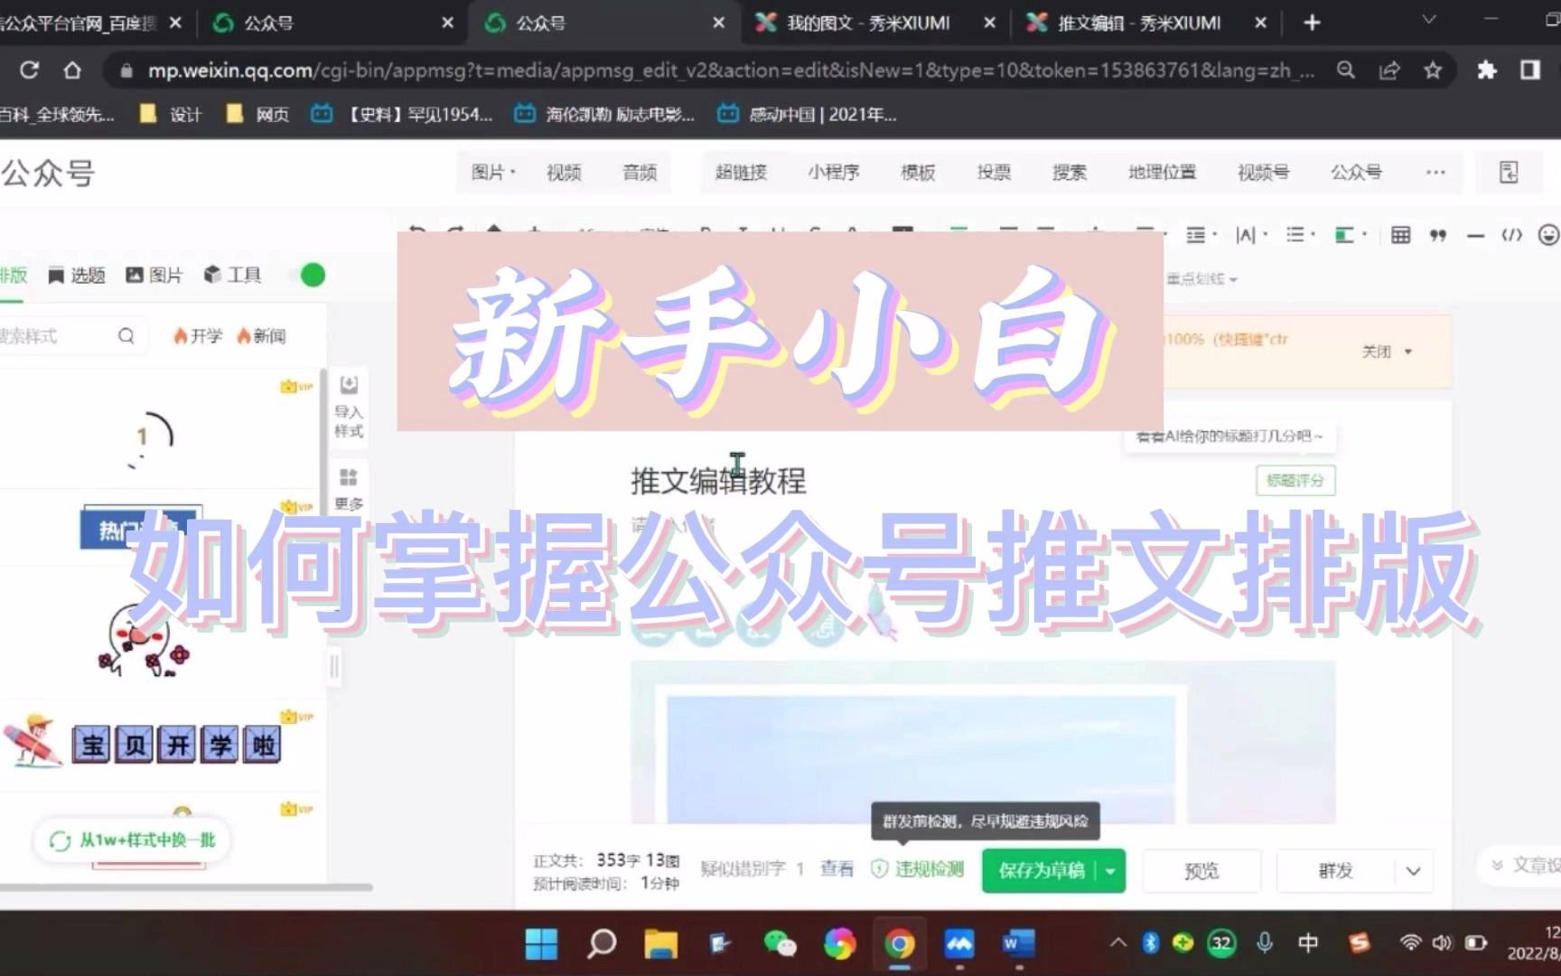Expand the chevron next to 群发
The width and height of the screenshot is (1561, 976).
click(1413, 871)
